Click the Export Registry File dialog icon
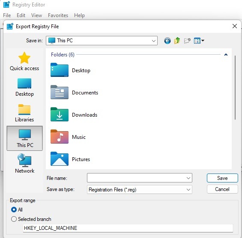 (x=10, y=26)
